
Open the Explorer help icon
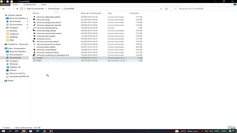235,4
